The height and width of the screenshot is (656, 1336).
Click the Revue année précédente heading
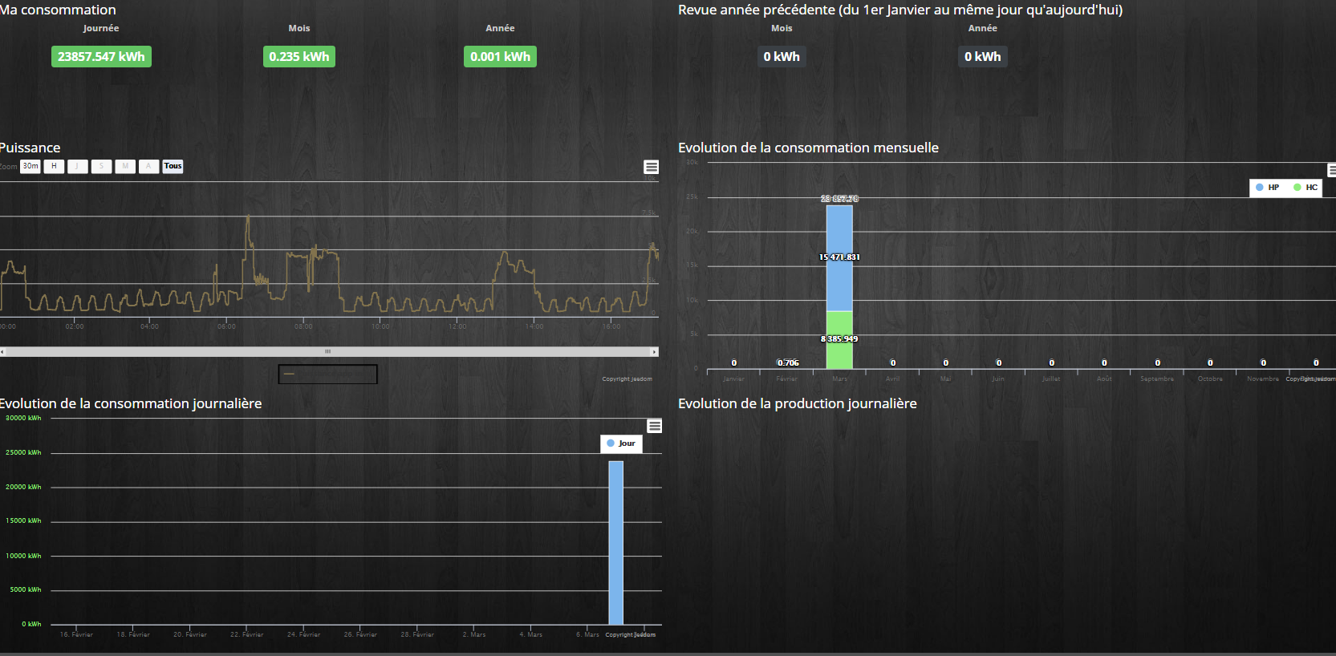coord(900,10)
